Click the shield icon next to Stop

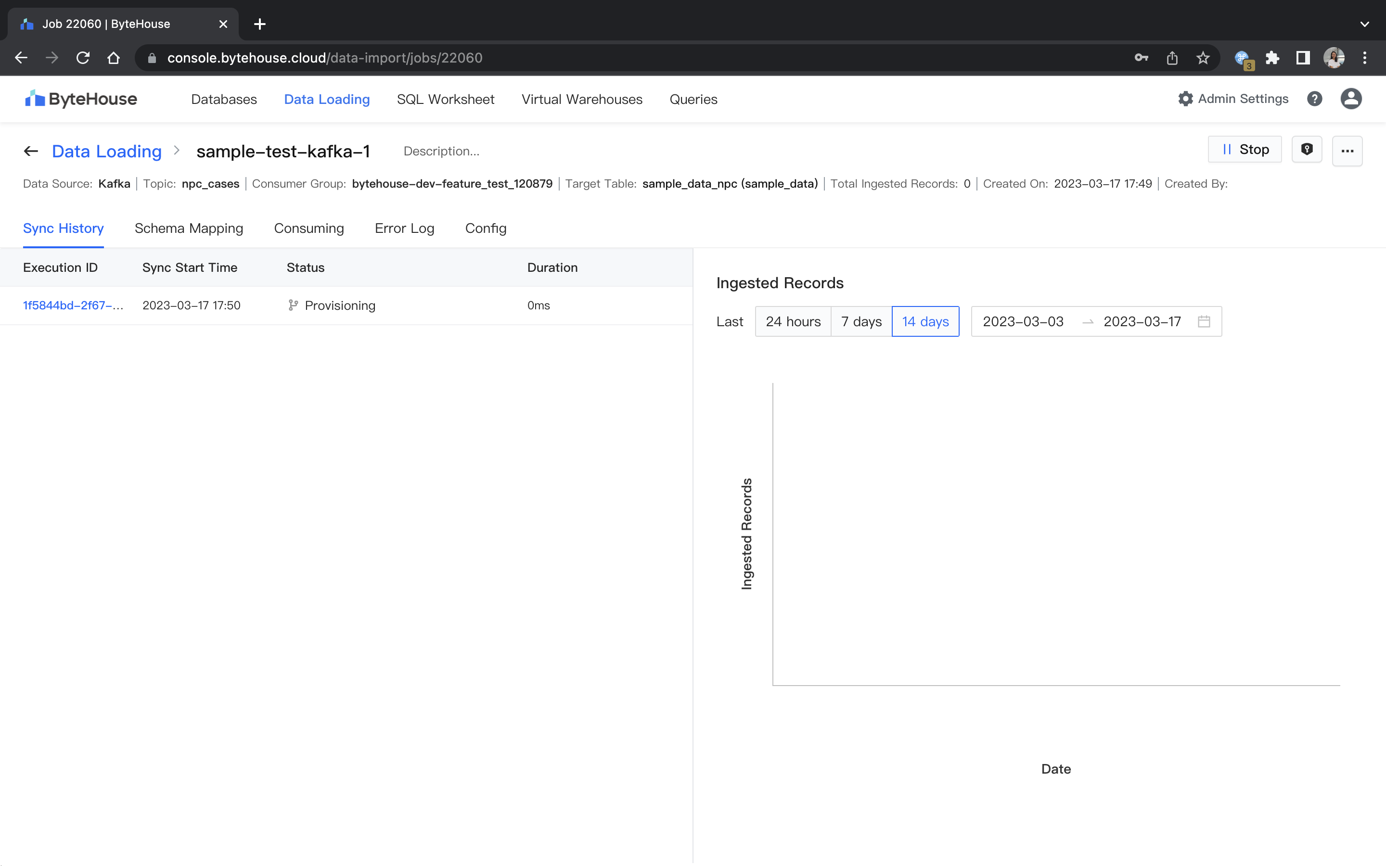[1307, 150]
